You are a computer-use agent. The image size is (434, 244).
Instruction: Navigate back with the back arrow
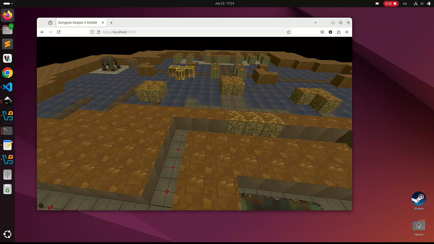42,32
